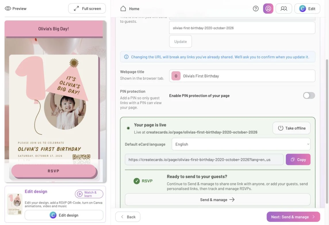
Task: Click the Edit design button
Action: pyautogui.click(x=64, y=215)
